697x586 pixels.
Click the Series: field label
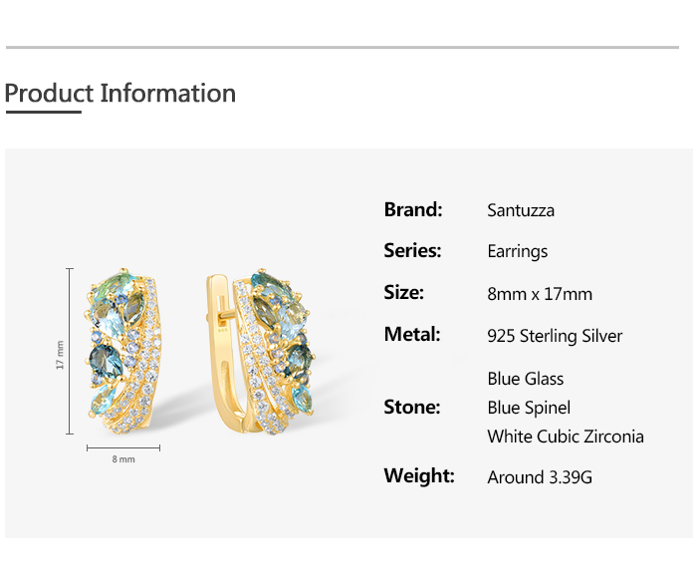(x=412, y=251)
